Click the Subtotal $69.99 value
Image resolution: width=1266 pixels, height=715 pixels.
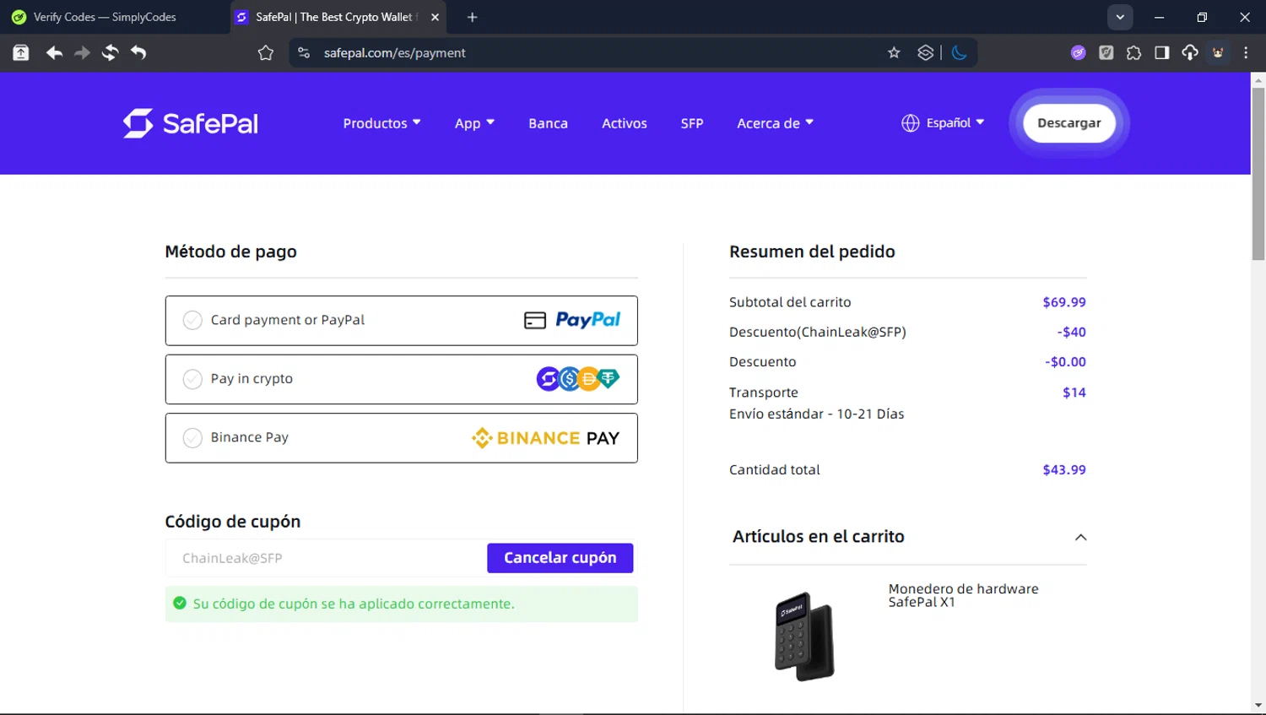(x=1063, y=302)
